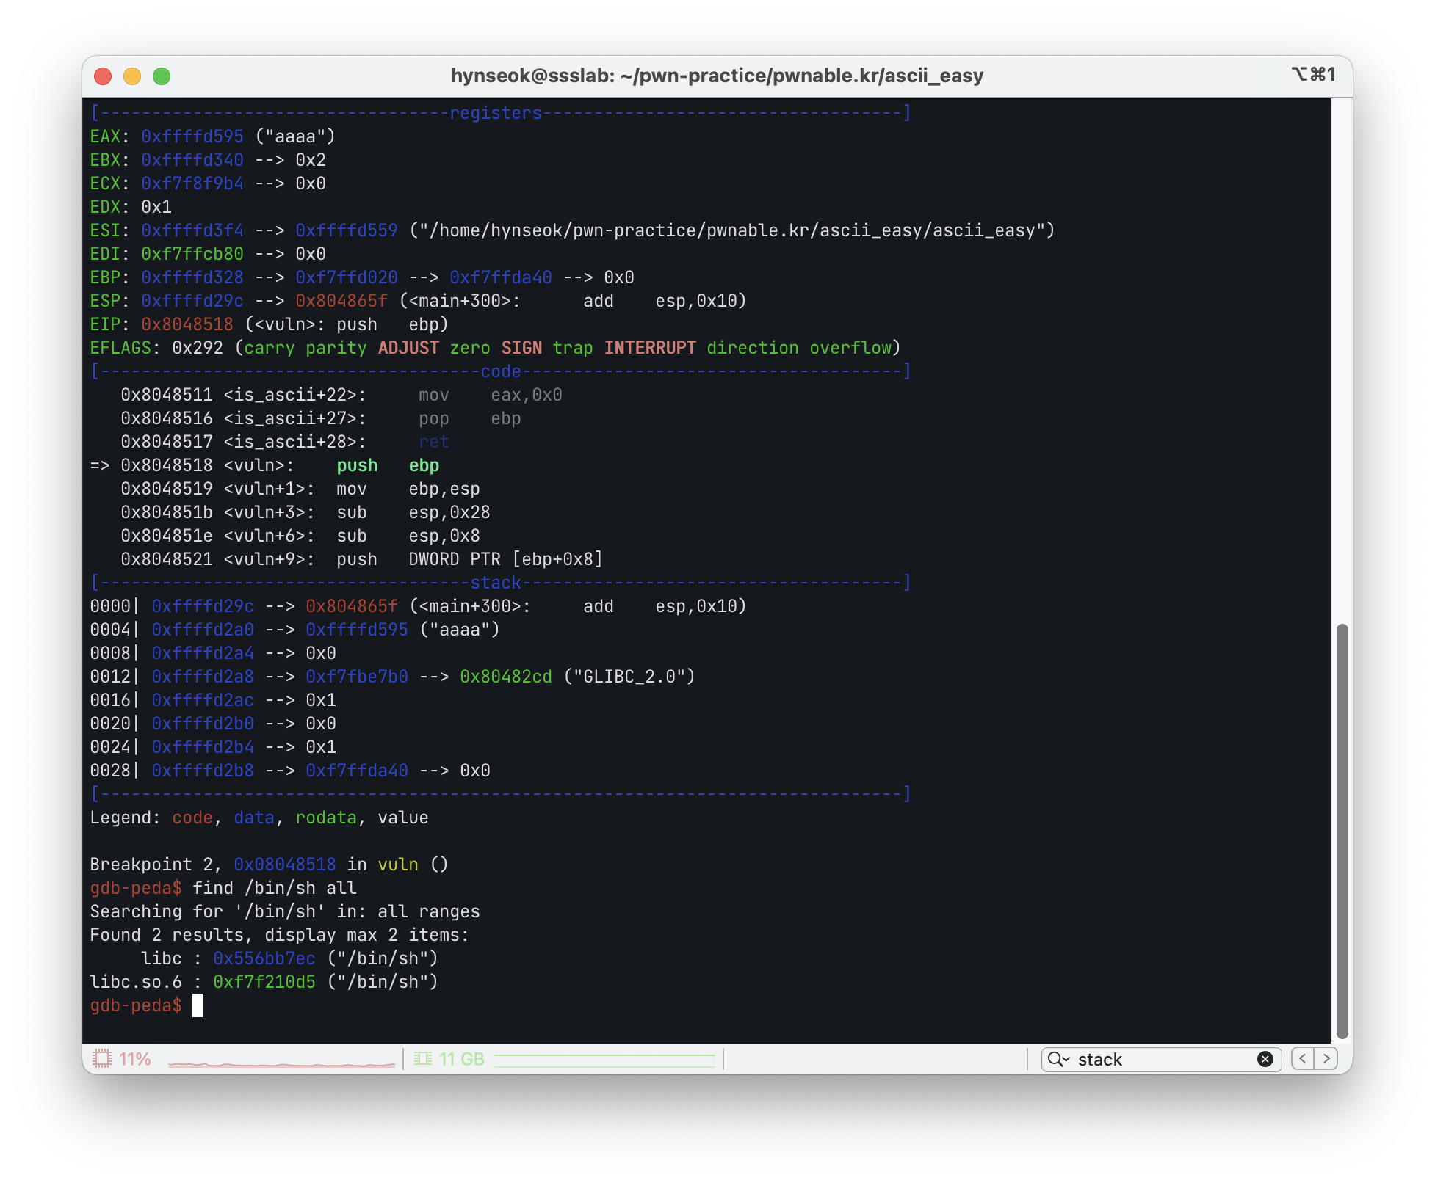Viewport: 1435px width, 1183px height.
Task: Click the green zoom window button
Action: pos(162,76)
